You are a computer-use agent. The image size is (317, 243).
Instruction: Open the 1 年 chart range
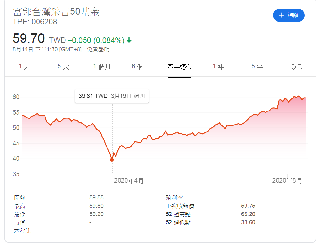(218, 66)
